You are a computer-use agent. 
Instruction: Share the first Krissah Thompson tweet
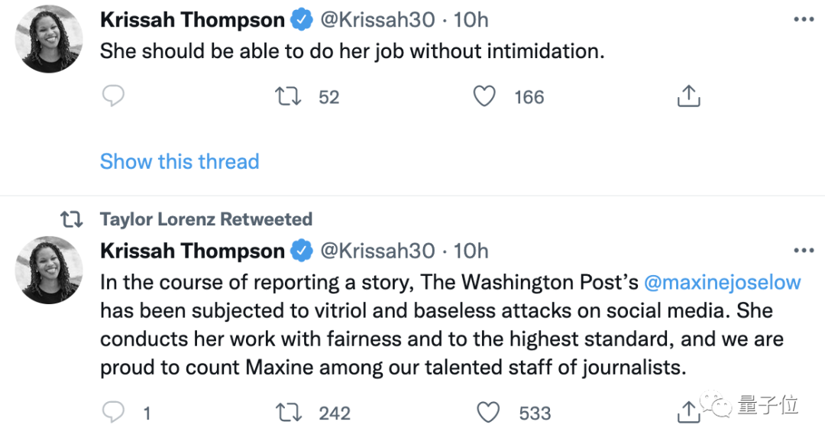[688, 96]
